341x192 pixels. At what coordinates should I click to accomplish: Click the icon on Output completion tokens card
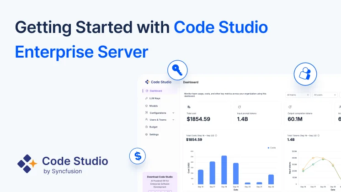(290, 107)
